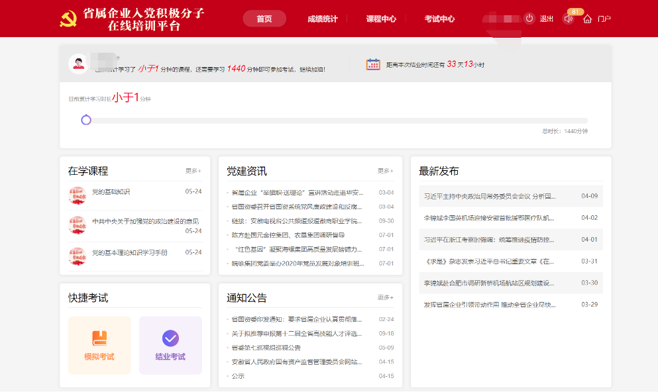Expand 更多 in the 党建资讯 panel
Screen dimensions: 658x392
pyautogui.click(x=385, y=171)
